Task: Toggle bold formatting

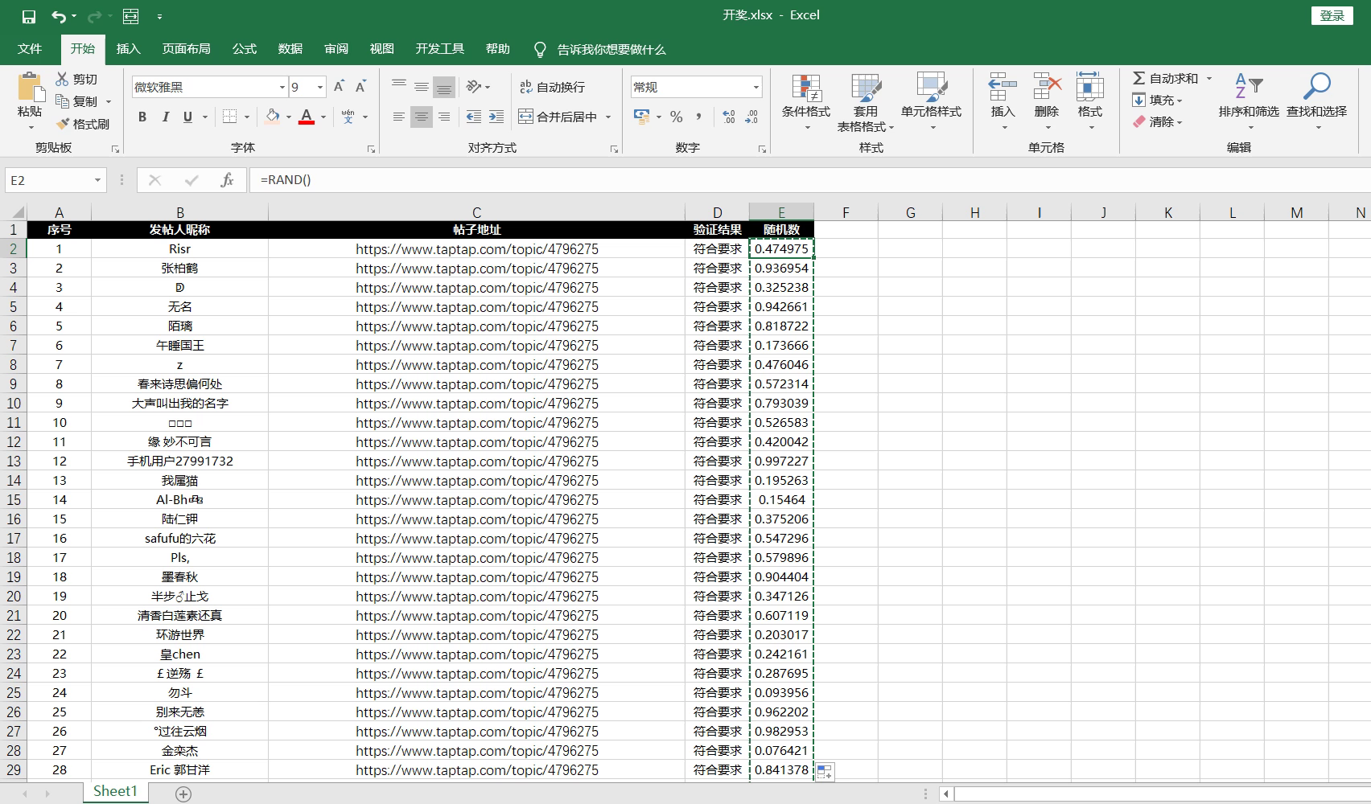Action: click(x=142, y=117)
